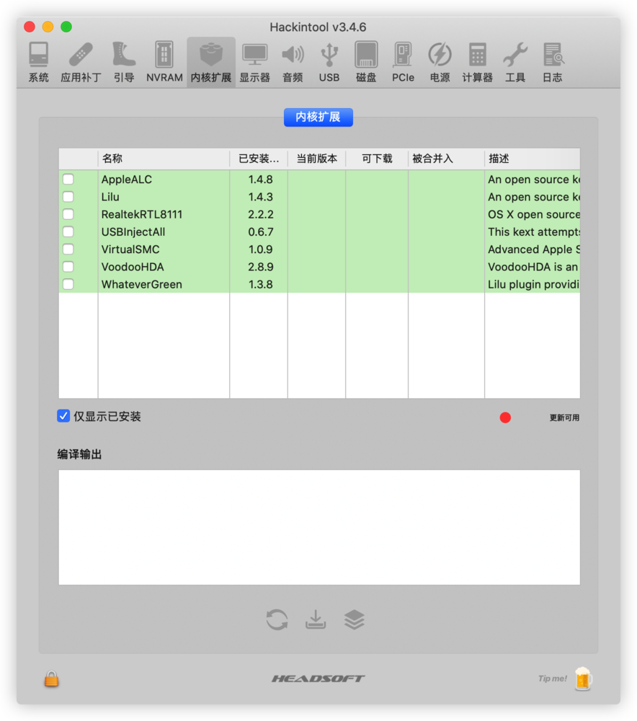Tick the AppleALC checkbox
637x721 pixels.
[x=68, y=180]
